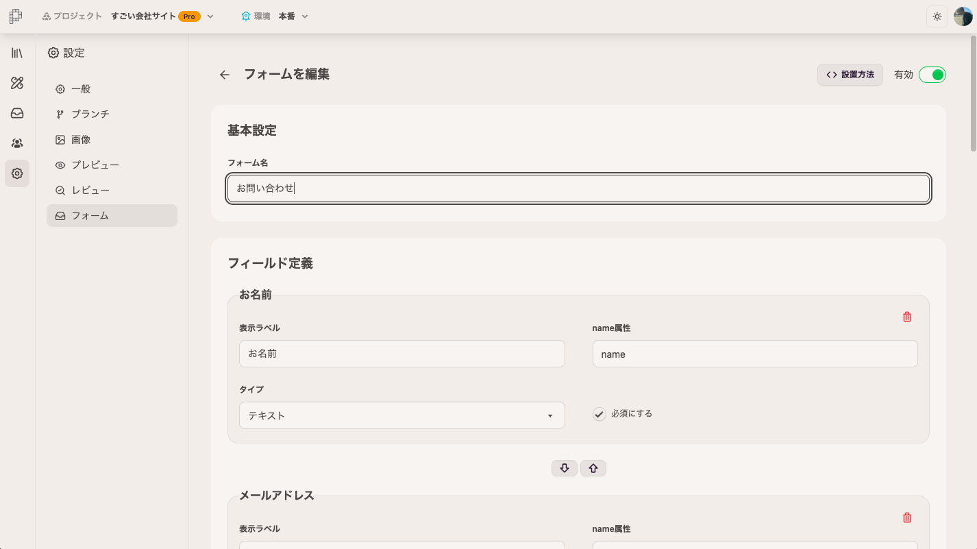
Task: Open the project dropdown すごい会社サイト
Action: [162, 16]
